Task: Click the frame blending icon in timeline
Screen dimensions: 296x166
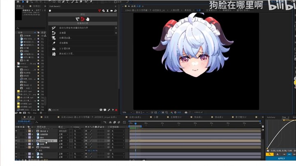Action: (x=115, y=122)
